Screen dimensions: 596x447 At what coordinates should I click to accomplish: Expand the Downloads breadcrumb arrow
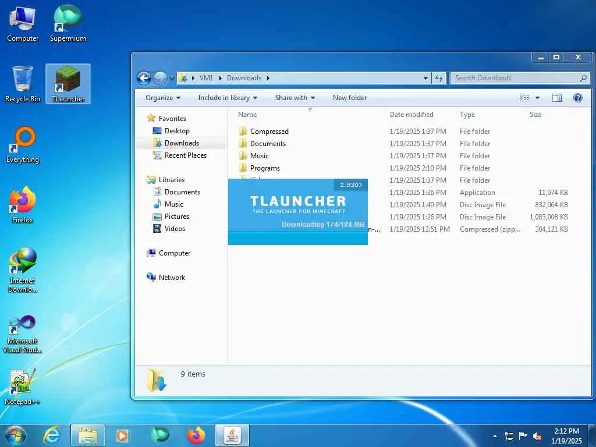click(268, 78)
